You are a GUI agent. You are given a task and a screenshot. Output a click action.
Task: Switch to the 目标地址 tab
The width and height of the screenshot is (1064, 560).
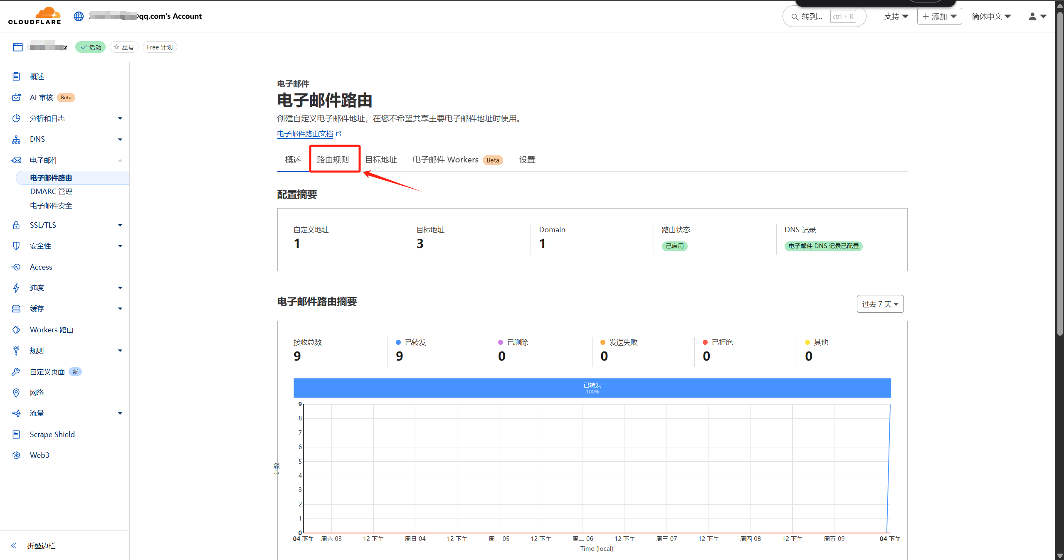(x=381, y=160)
